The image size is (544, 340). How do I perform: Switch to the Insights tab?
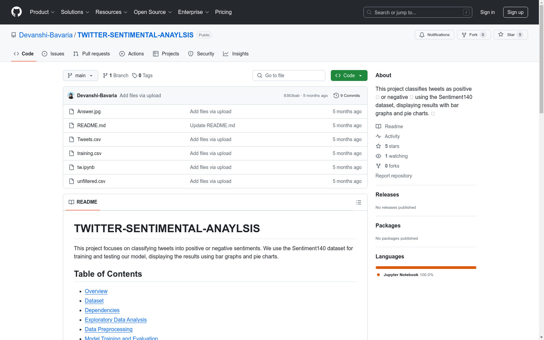pyautogui.click(x=236, y=54)
